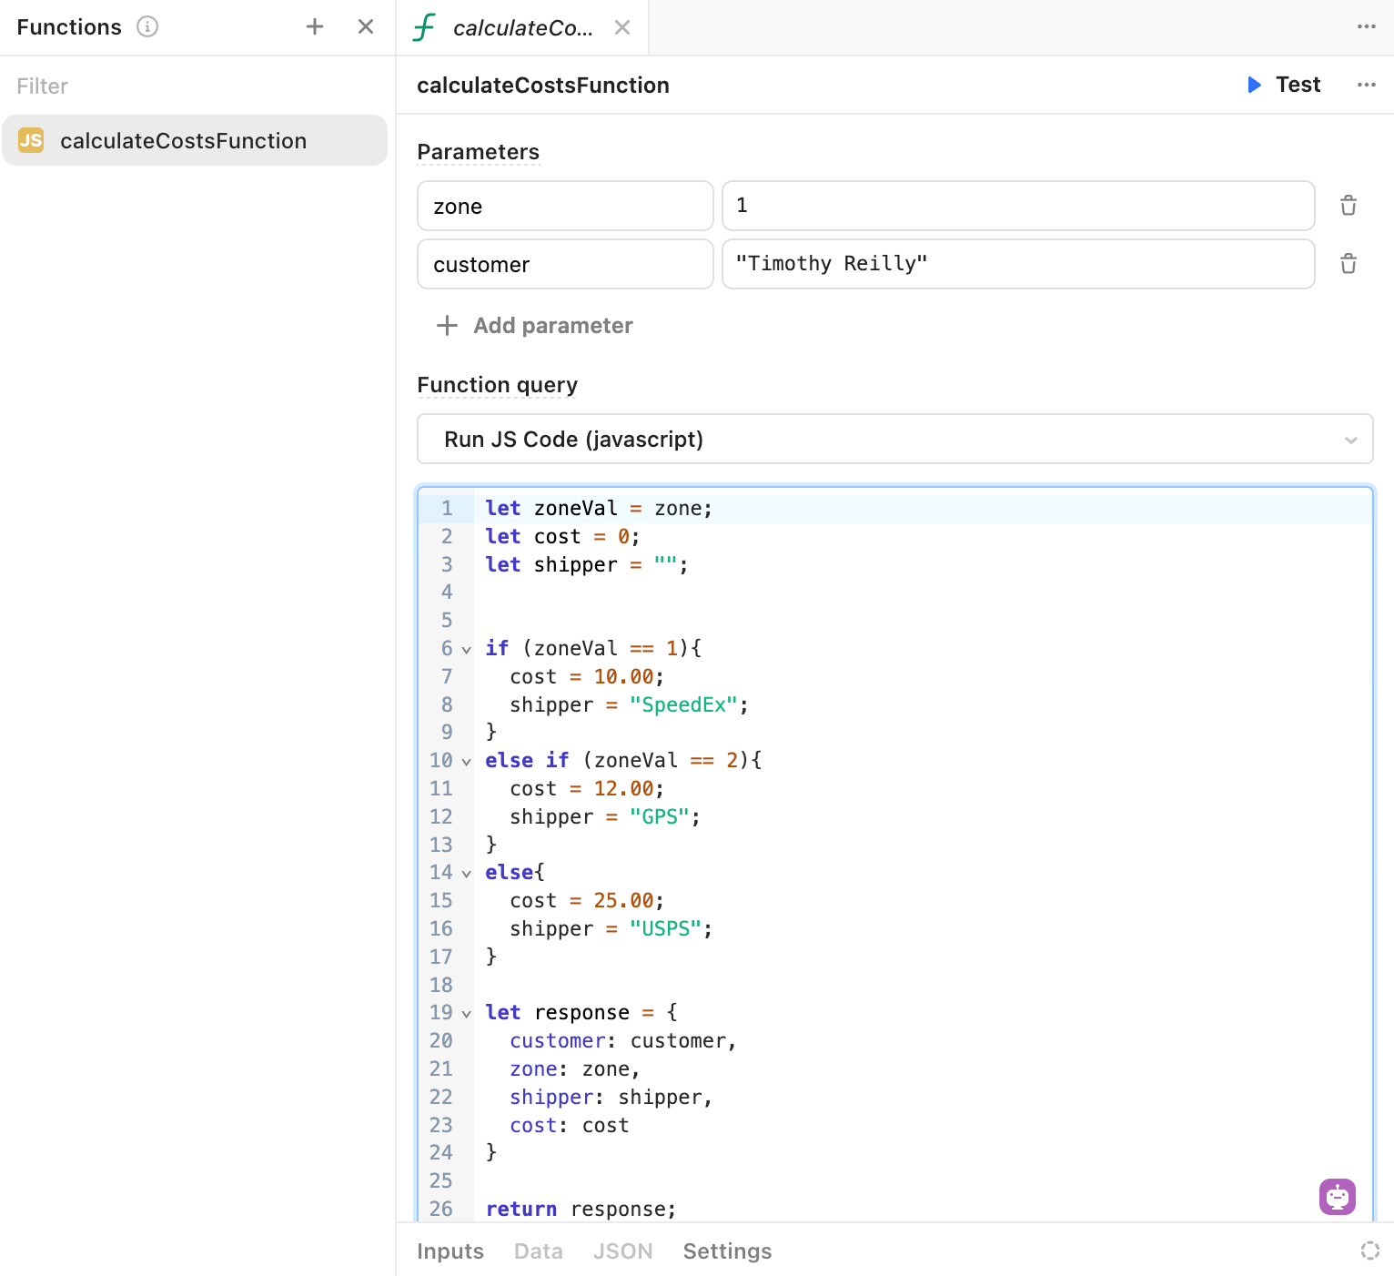
Task: Collapse the else if block at line 10
Action: click(x=467, y=762)
